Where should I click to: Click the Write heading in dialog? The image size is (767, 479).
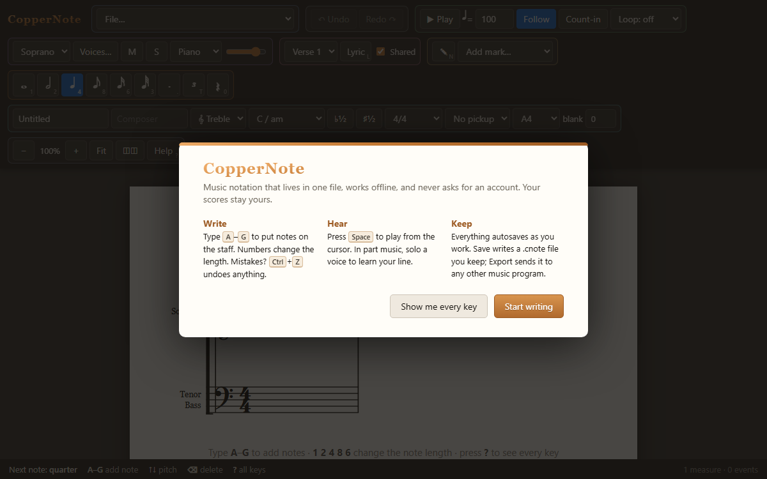pos(215,224)
